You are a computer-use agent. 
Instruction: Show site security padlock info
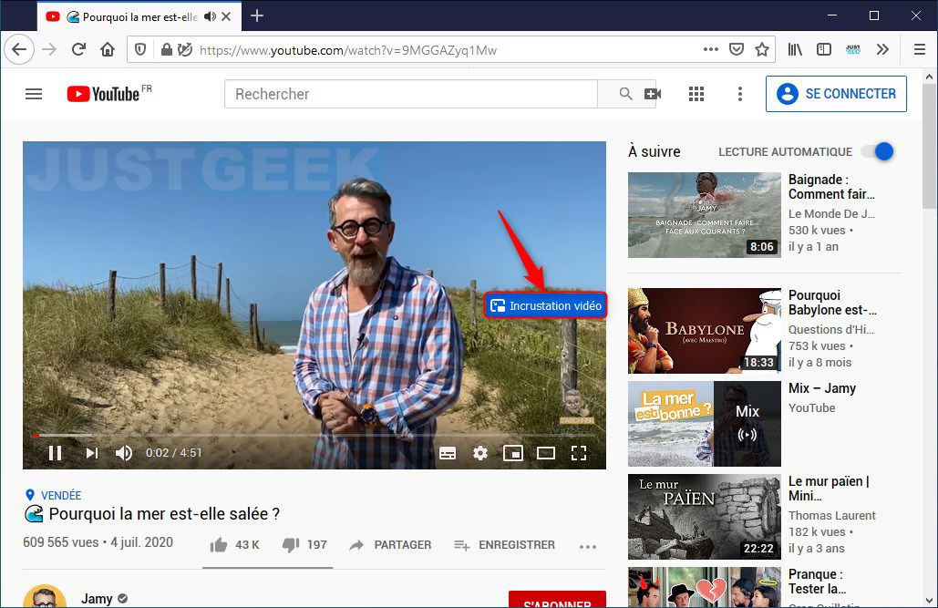tap(166, 49)
